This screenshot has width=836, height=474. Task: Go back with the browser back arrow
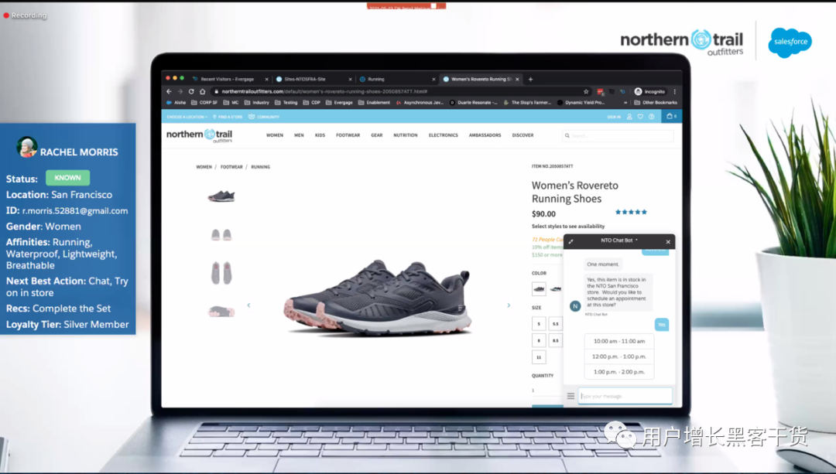point(169,91)
